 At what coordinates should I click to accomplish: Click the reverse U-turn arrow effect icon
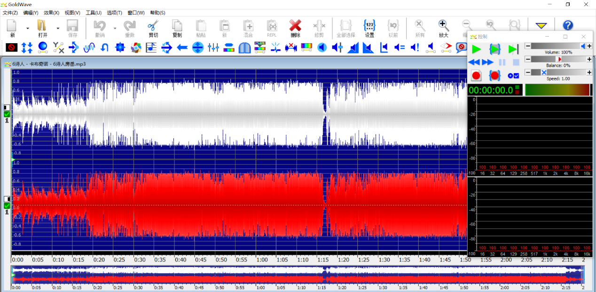[x=105, y=47]
